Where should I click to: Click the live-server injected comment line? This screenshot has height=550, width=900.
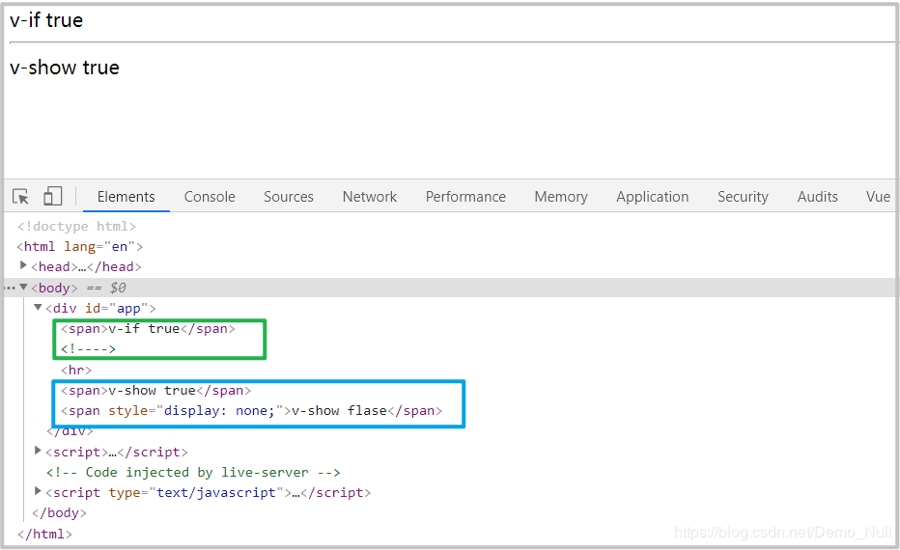click(193, 472)
